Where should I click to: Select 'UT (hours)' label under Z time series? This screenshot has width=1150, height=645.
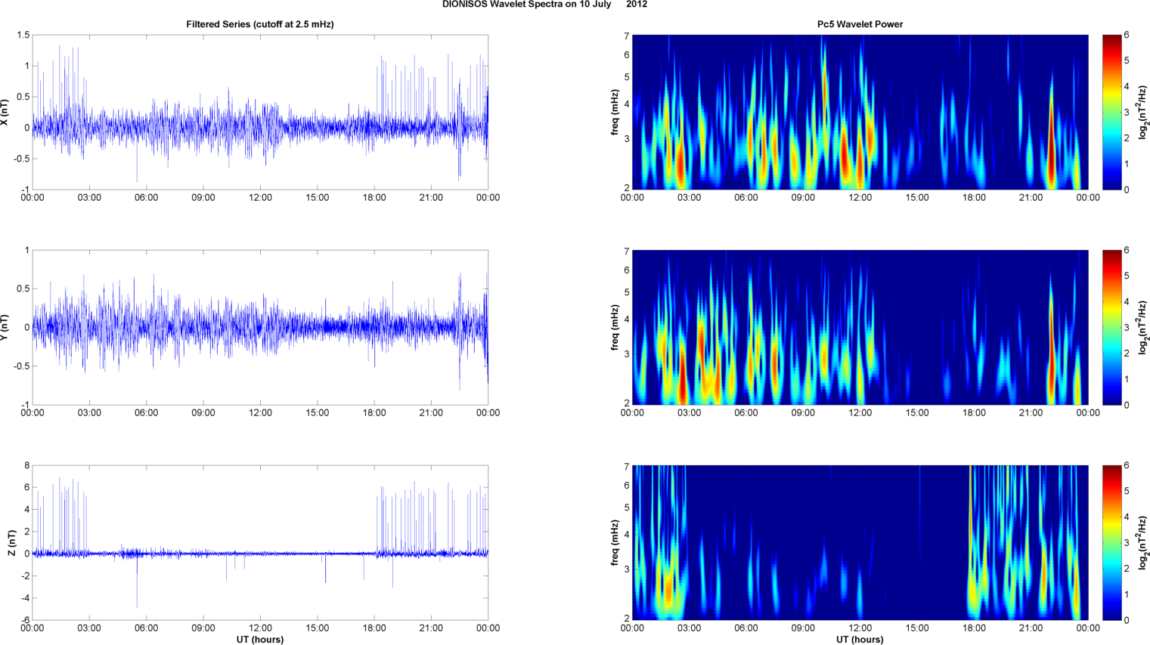pyautogui.click(x=260, y=639)
